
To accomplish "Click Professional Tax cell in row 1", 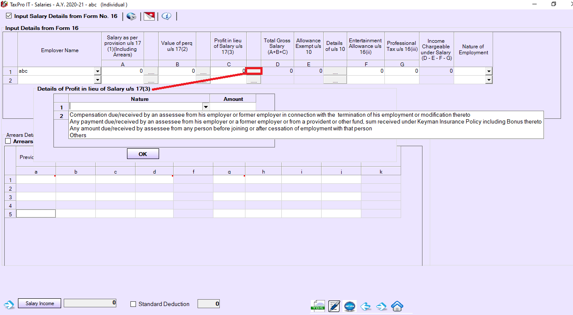I will [402, 71].
